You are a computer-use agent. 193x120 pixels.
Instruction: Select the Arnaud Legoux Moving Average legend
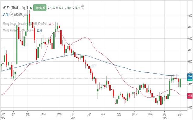pyautogui.click(x=25, y=24)
